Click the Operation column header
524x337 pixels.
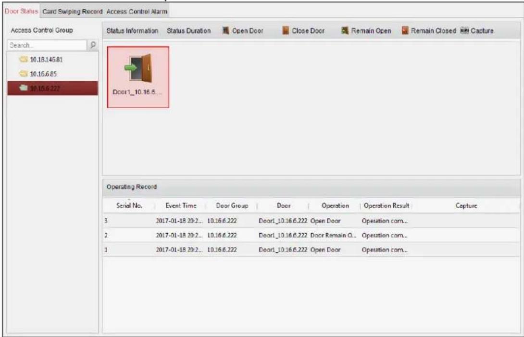coord(335,206)
